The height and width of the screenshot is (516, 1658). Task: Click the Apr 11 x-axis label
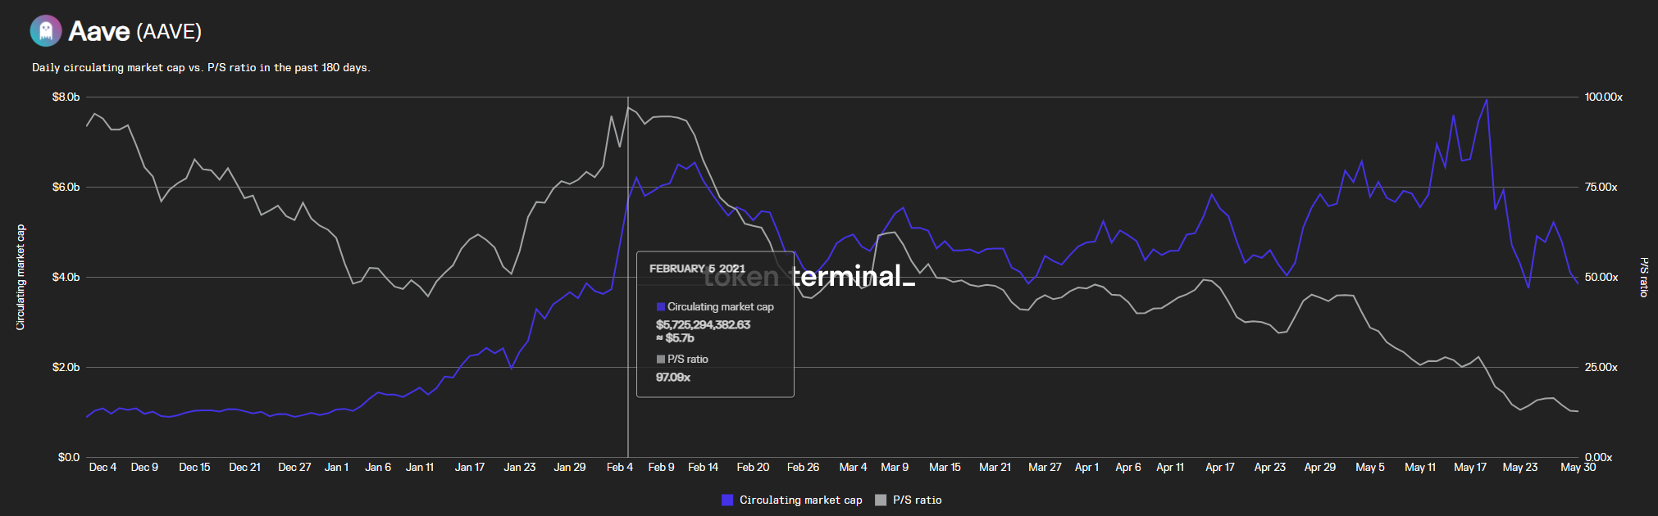tap(1170, 467)
